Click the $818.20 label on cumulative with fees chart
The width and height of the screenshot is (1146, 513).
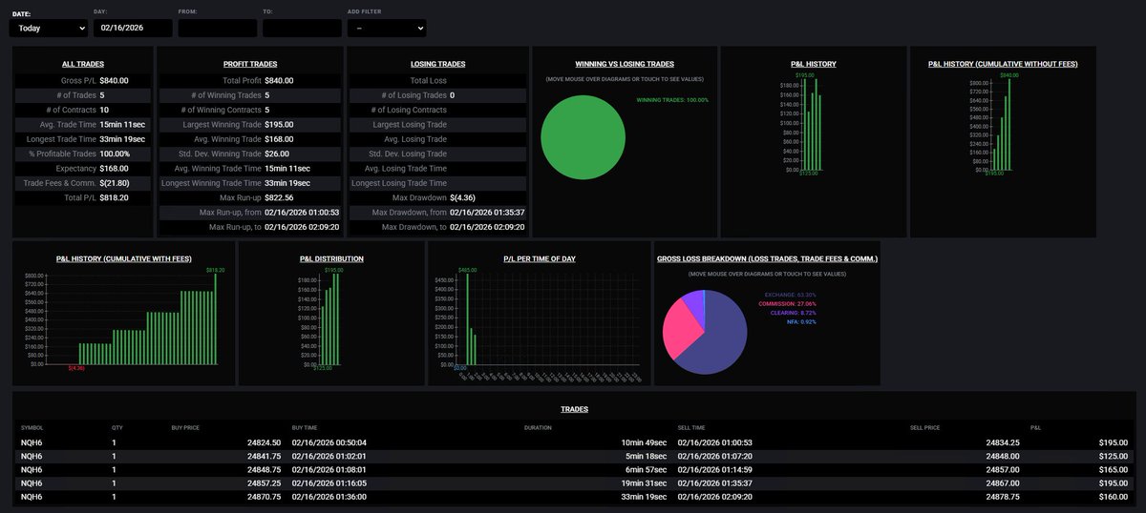point(216,271)
